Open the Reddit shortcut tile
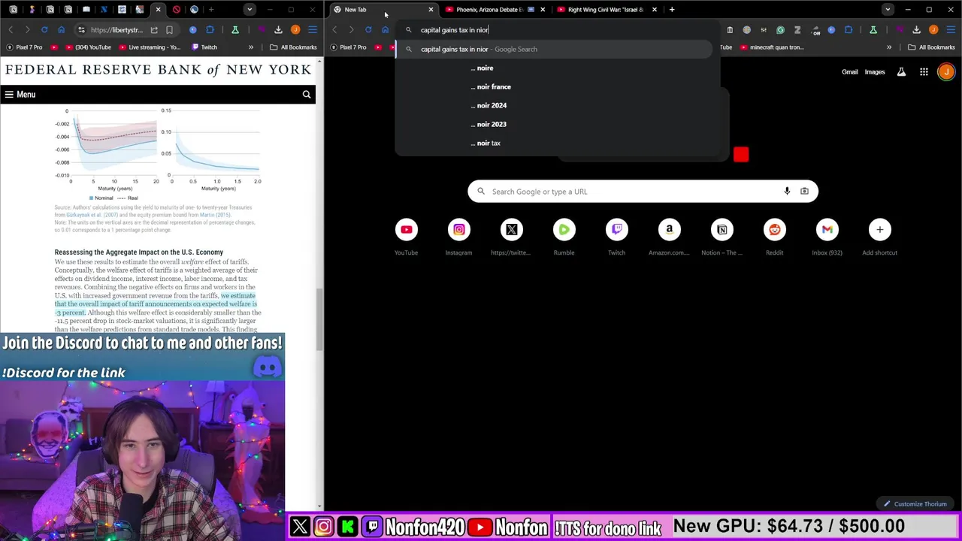Screen dimensions: 962x541 coord(774,236)
